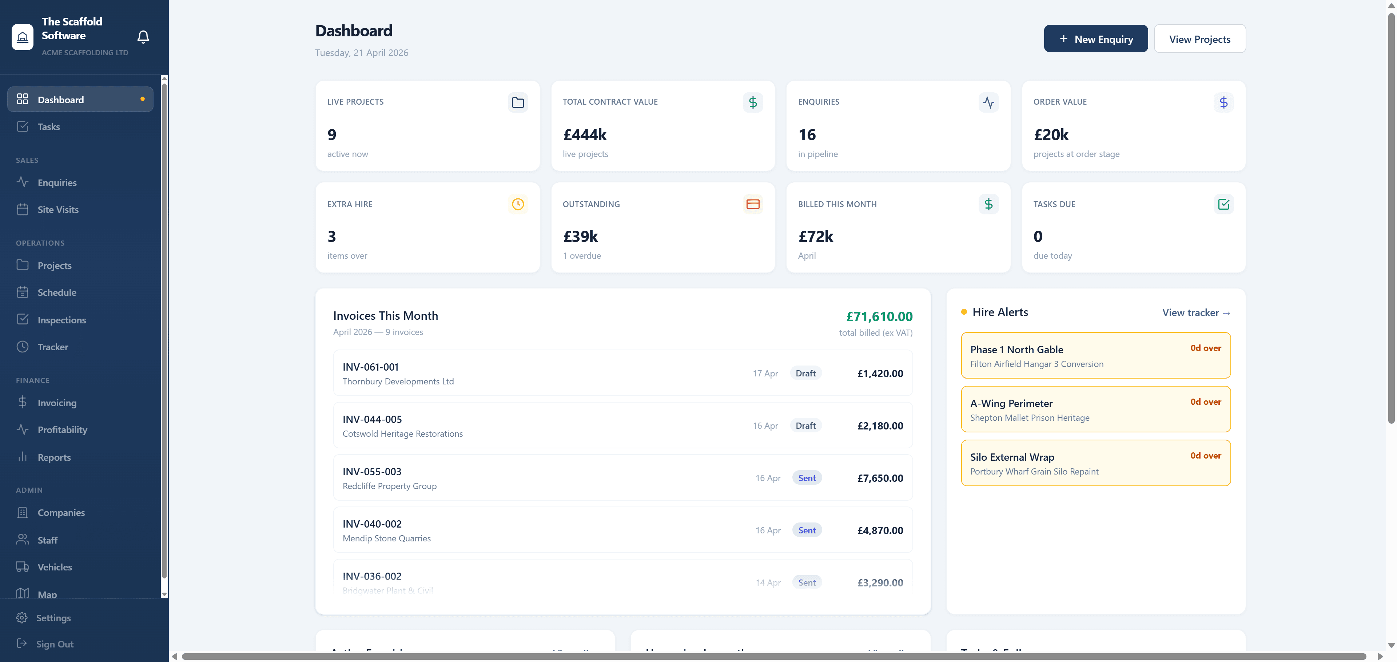Click the Profitability pulse icon in sidebar
The height and width of the screenshot is (662, 1397).
(22, 429)
